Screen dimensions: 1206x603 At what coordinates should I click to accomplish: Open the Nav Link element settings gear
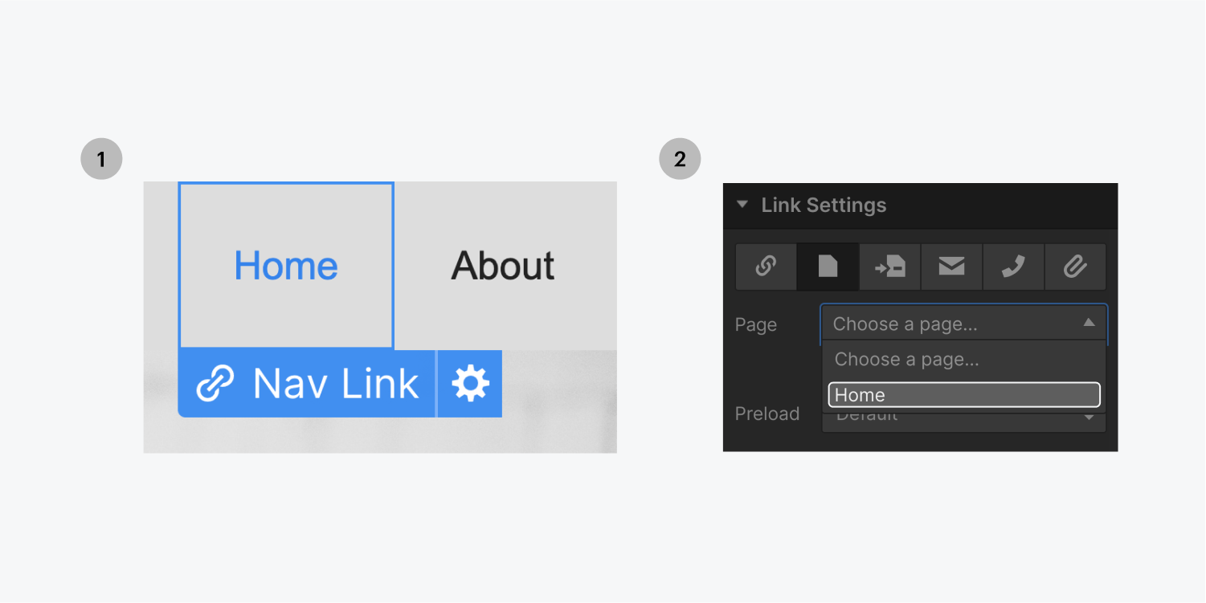click(469, 383)
